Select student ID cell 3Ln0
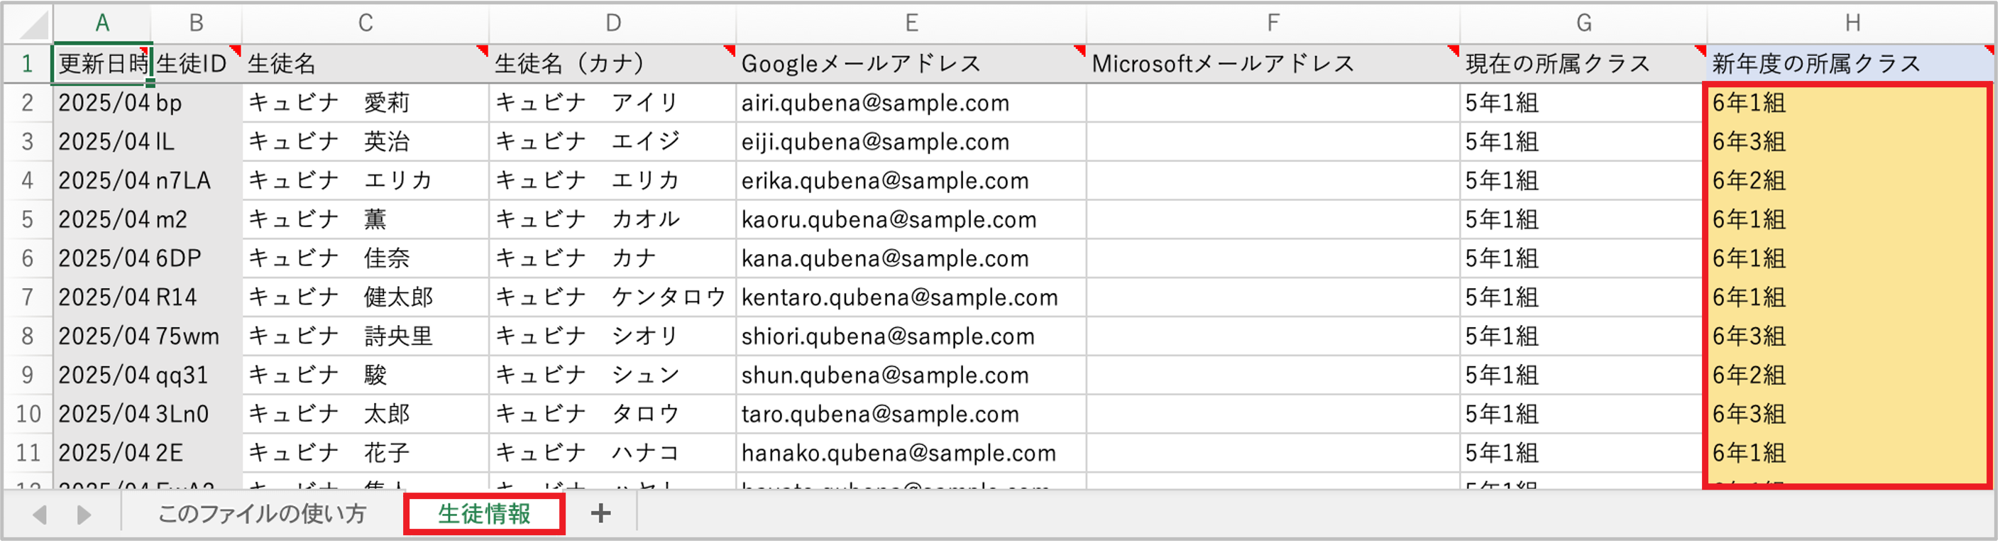Image resolution: width=2000 pixels, height=543 pixels. [x=197, y=413]
